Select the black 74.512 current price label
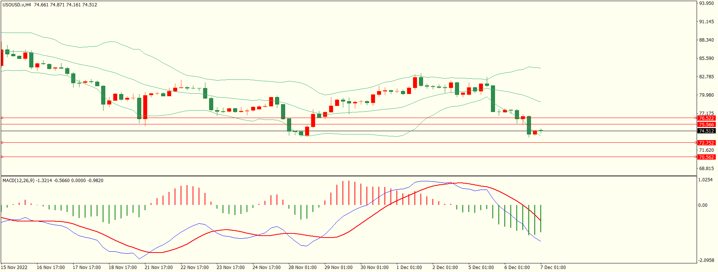 (706, 131)
